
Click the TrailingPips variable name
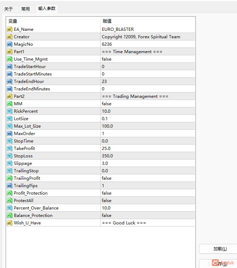(26, 186)
